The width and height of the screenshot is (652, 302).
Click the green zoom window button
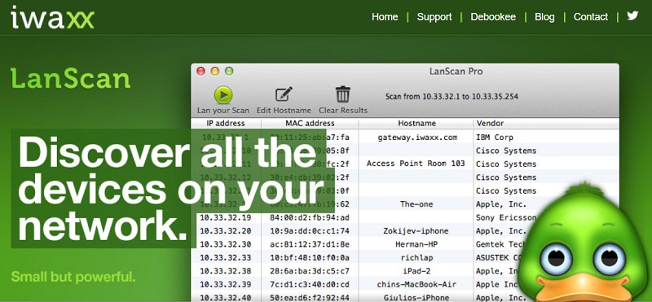point(229,71)
